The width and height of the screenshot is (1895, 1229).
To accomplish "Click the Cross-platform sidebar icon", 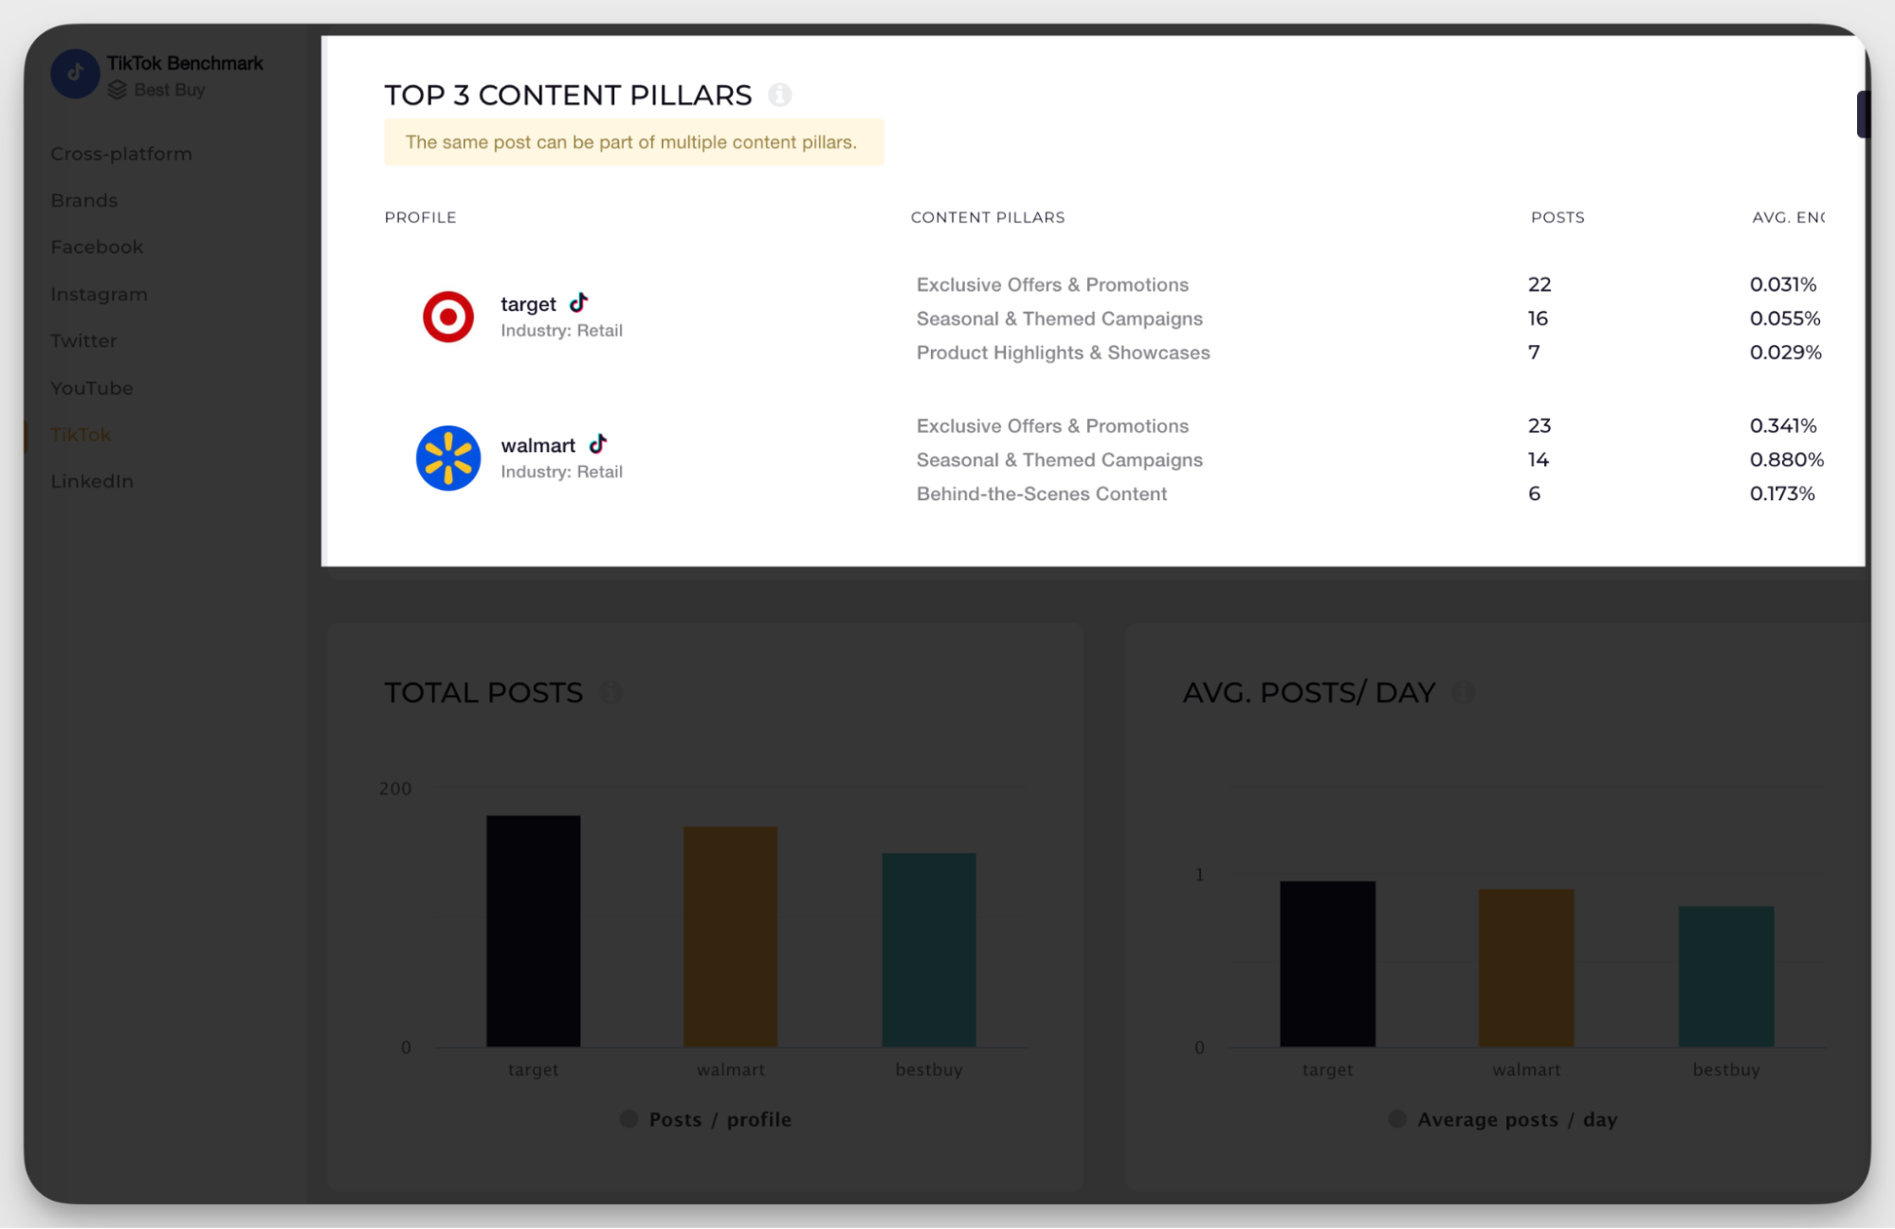I will (120, 154).
